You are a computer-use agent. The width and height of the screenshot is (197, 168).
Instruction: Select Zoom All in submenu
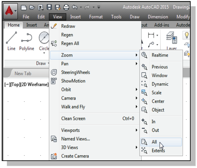(x=161, y=142)
